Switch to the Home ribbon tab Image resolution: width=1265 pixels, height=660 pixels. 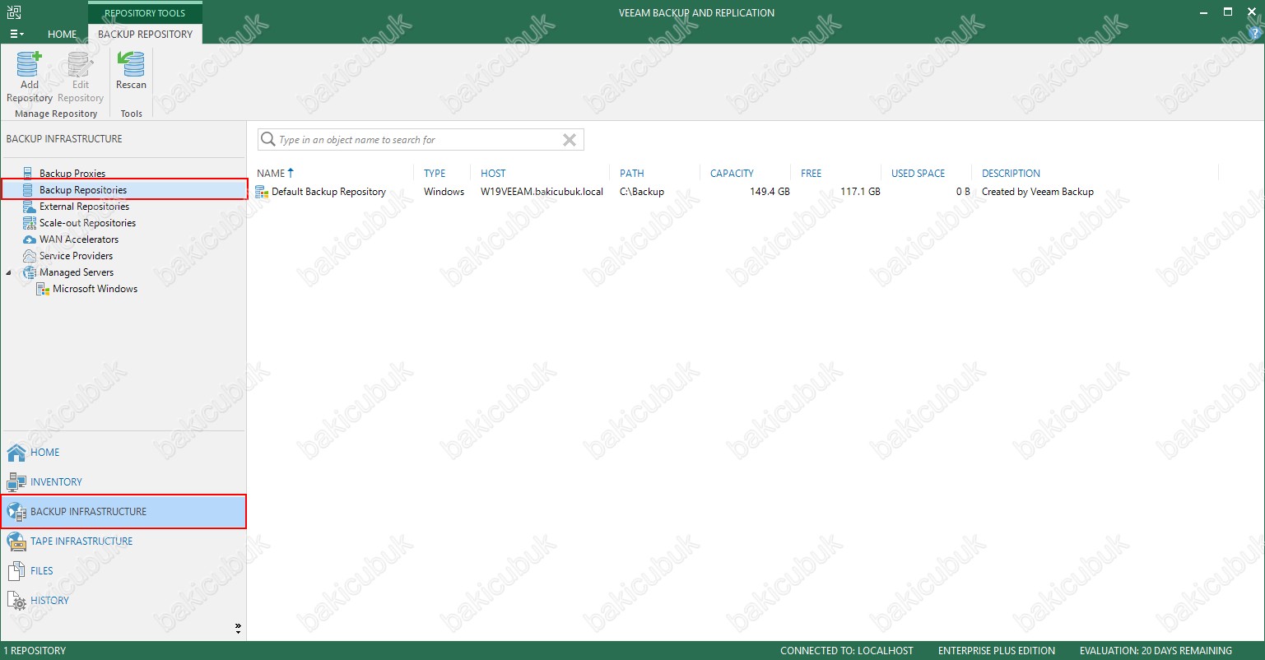coord(62,34)
